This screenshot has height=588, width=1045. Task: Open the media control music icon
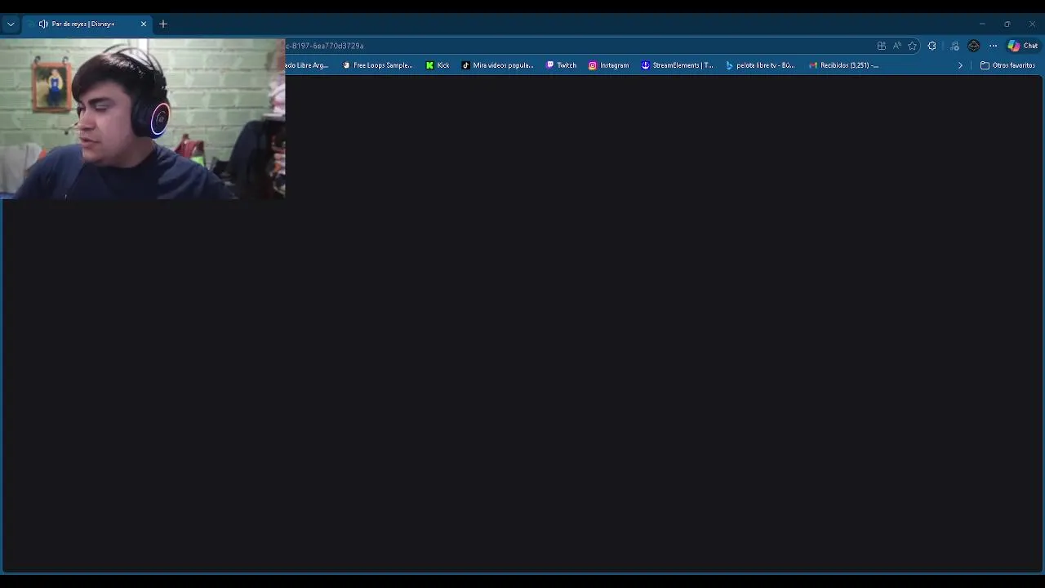point(954,46)
